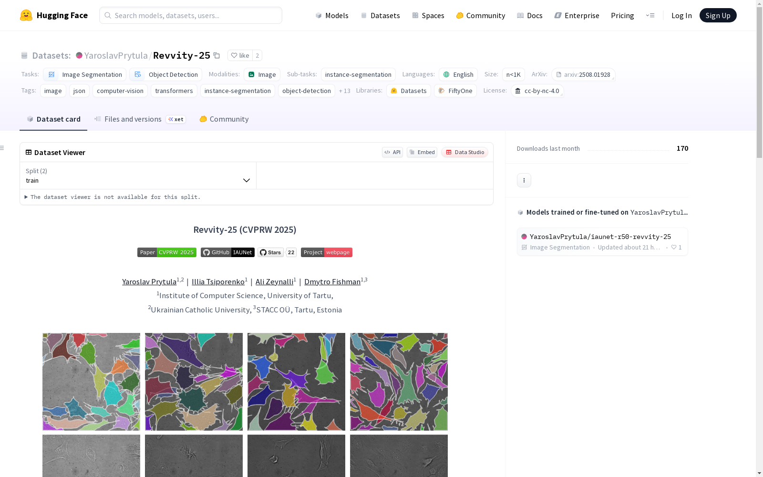Image resolution: width=763 pixels, height=477 pixels.
Task: Open the Enterprise menu item
Action: pos(577,15)
